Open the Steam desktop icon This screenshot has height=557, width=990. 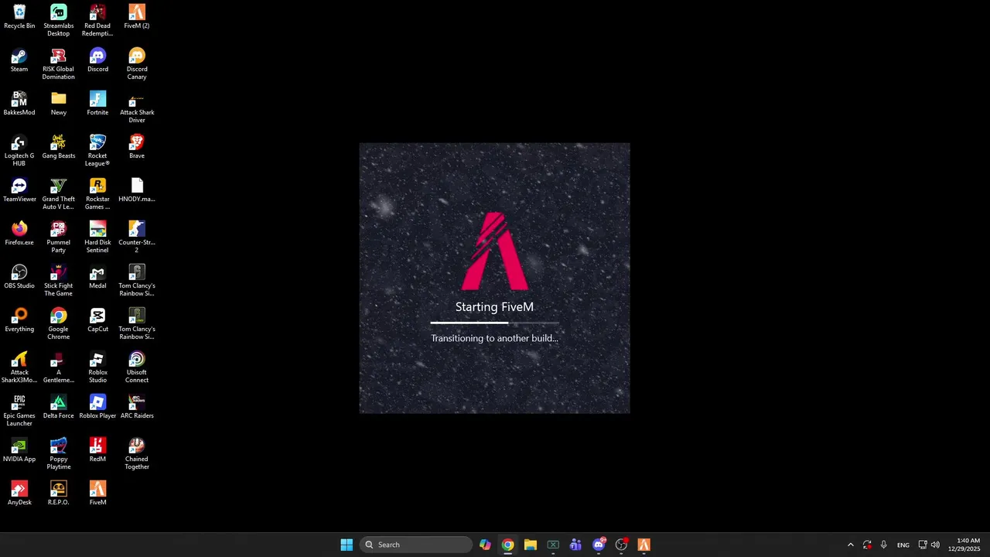tap(19, 60)
